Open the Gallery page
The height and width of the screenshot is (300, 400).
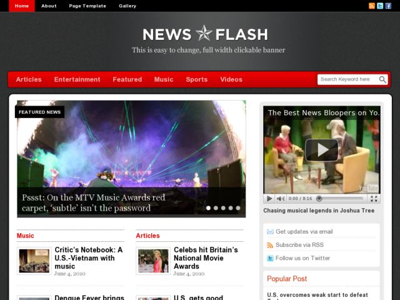(127, 6)
